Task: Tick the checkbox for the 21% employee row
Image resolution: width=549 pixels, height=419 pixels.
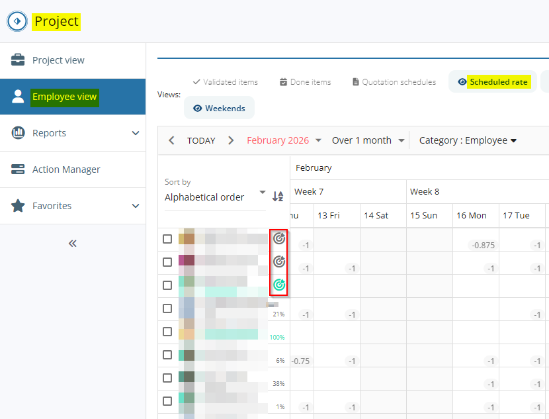Action: [167, 308]
